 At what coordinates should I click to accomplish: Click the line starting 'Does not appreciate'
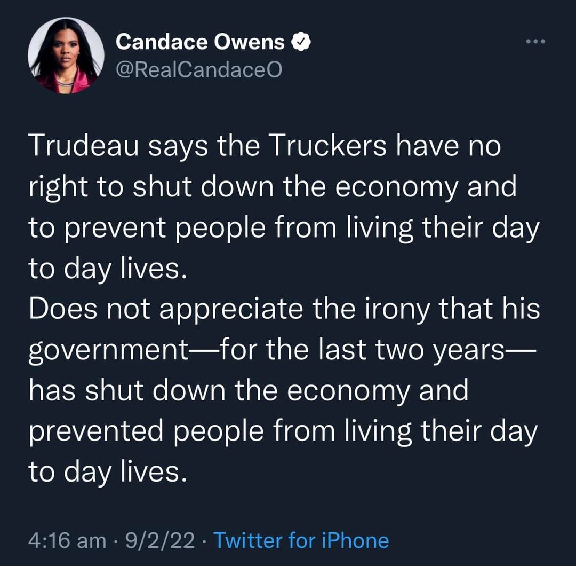pyautogui.click(x=284, y=310)
